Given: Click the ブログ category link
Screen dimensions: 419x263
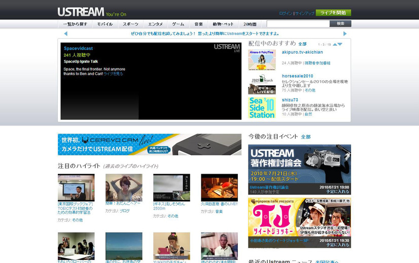Looking at the screenshot, I should (124, 211).
